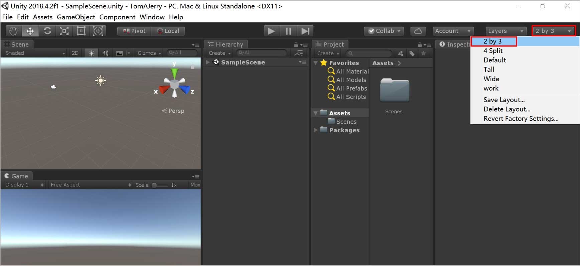Image resolution: width=580 pixels, height=266 pixels.
Task: Open the Layers dropdown
Action: point(505,31)
